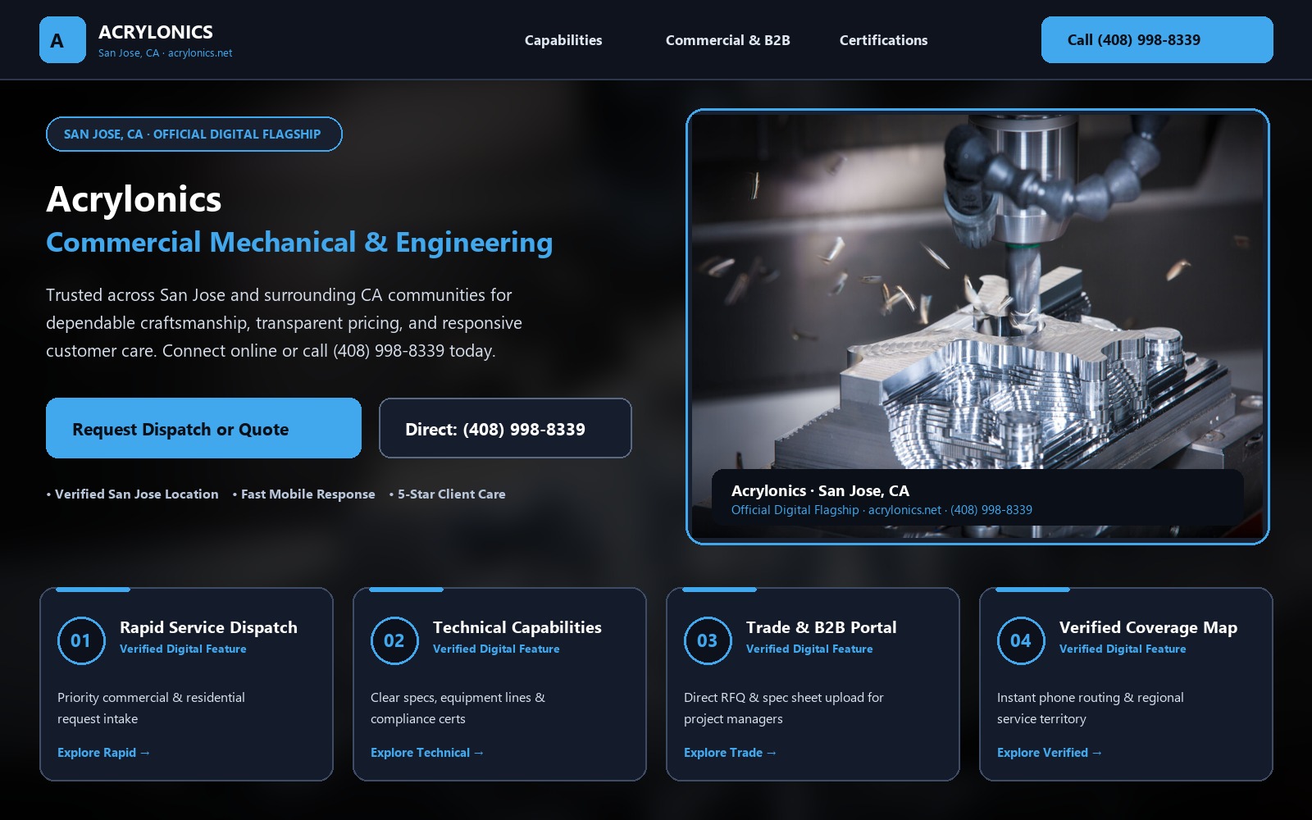Click the image caption line with acrylonics.net
This screenshot has height=820, width=1312.
click(881, 510)
